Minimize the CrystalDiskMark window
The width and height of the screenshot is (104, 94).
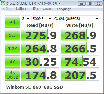click(x=82, y=4)
